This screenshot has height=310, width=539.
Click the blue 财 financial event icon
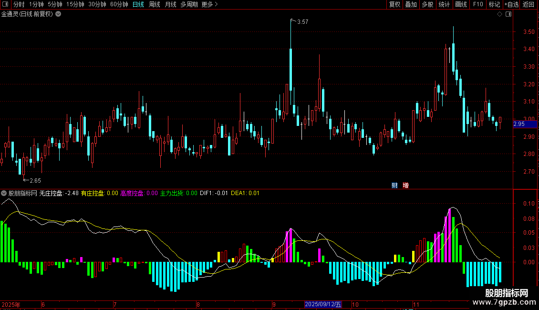point(394,186)
